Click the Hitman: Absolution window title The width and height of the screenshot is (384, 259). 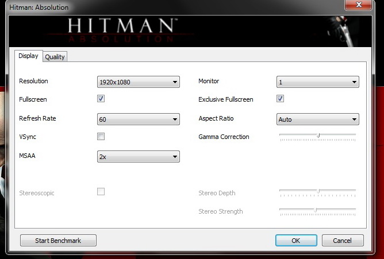39,7
